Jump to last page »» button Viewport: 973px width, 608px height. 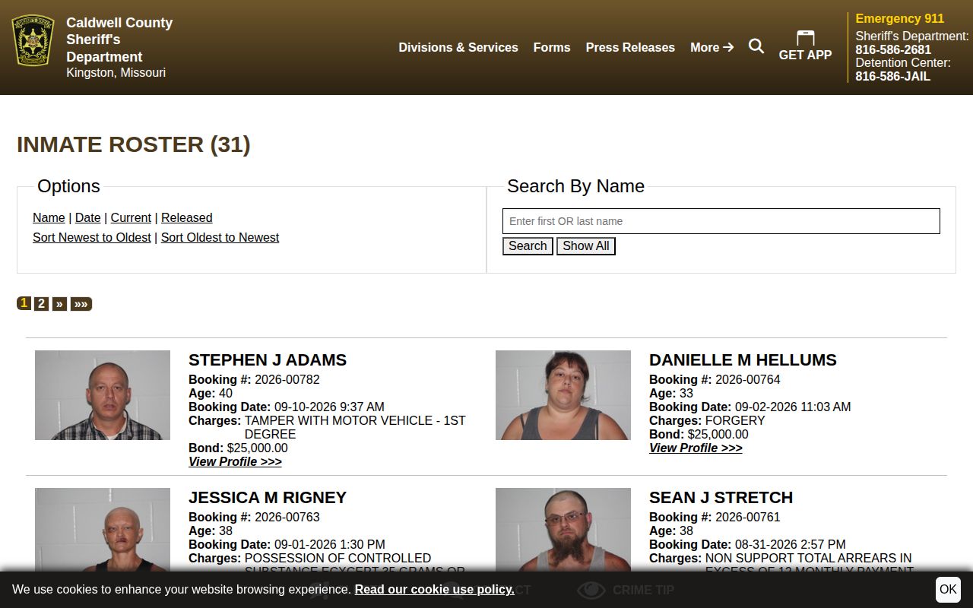[x=81, y=304]
